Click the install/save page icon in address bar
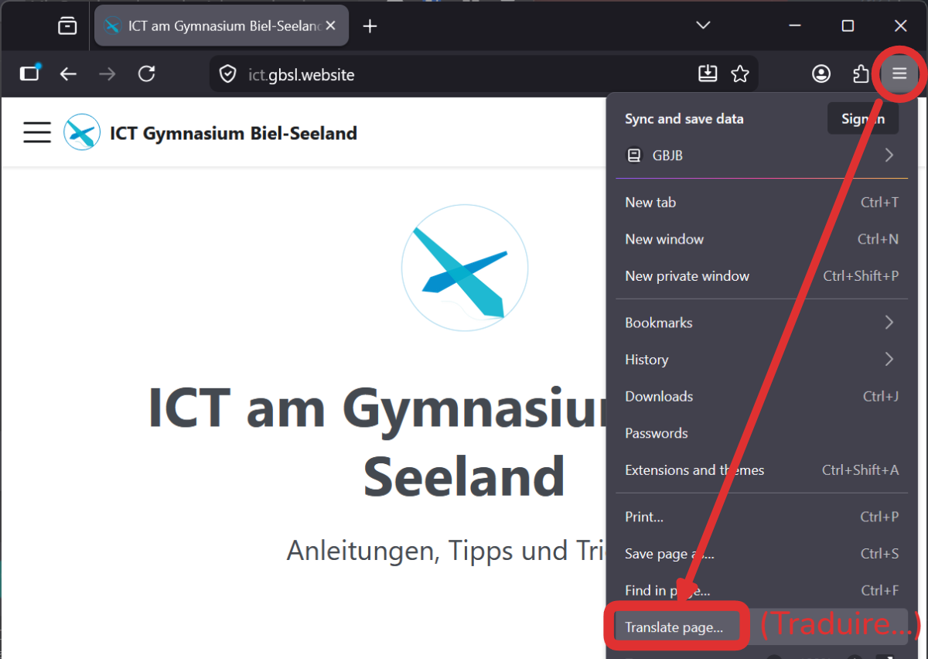 coord(708,73)
